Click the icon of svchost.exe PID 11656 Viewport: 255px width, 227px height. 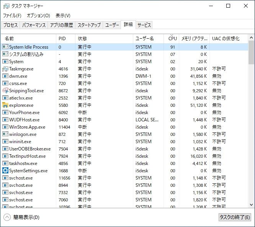pyautogui.click(x=5, y=178)
